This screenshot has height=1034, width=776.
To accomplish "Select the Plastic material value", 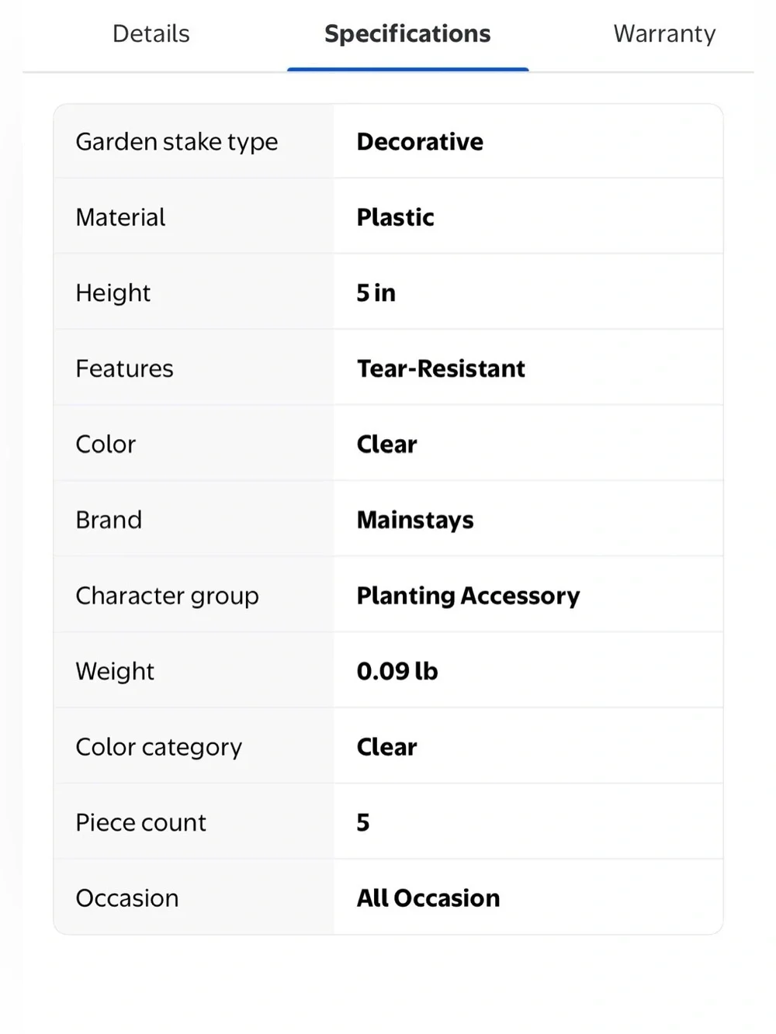I will click(x=395, y=217).
